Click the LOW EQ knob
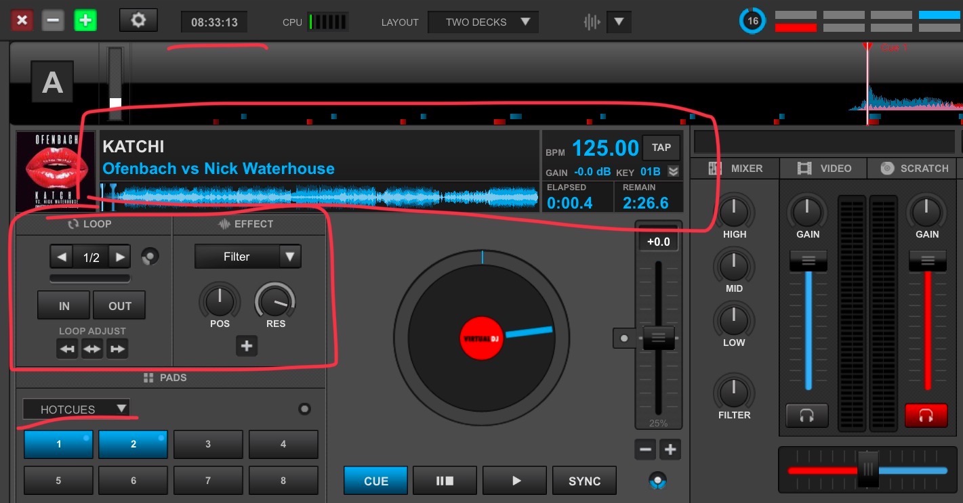The width and height of the screenshot is (963, 503). pyautogui.click(x=734, y=320)
